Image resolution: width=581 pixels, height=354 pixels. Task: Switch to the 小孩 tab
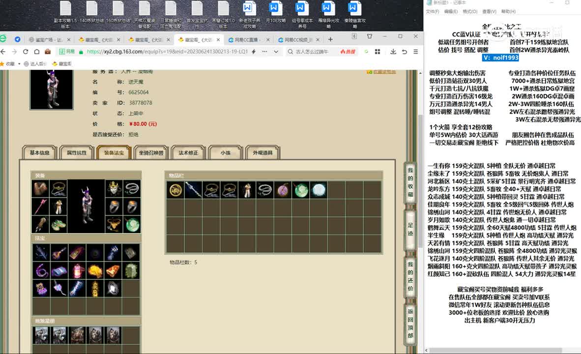click(x=225, y=153)
